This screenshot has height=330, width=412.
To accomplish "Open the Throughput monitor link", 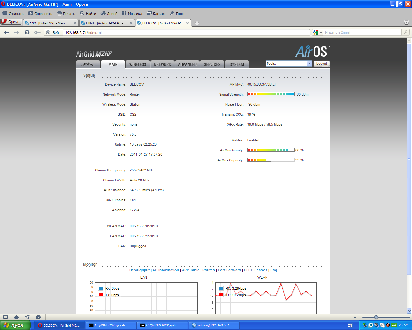I will coord(139,270).
